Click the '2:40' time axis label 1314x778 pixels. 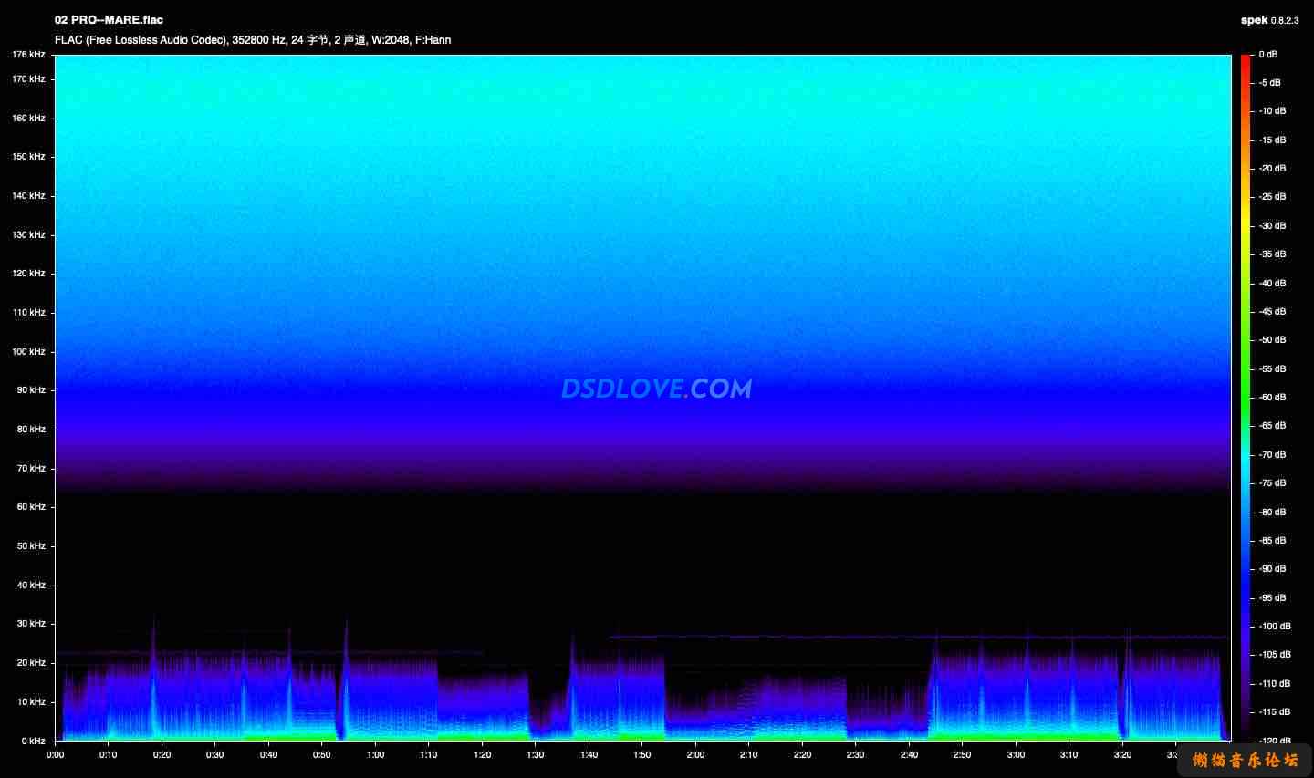coord(909,755)
